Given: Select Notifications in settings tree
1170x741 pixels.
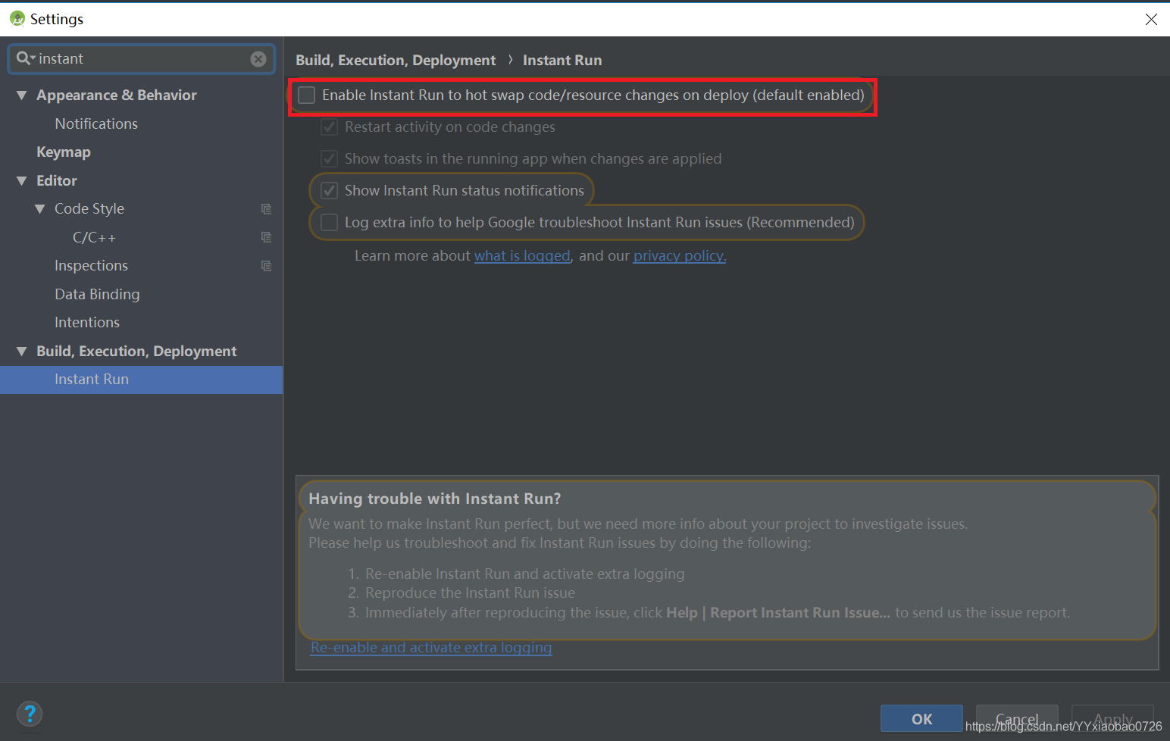Looking at the screenshot, I should 96,123.
